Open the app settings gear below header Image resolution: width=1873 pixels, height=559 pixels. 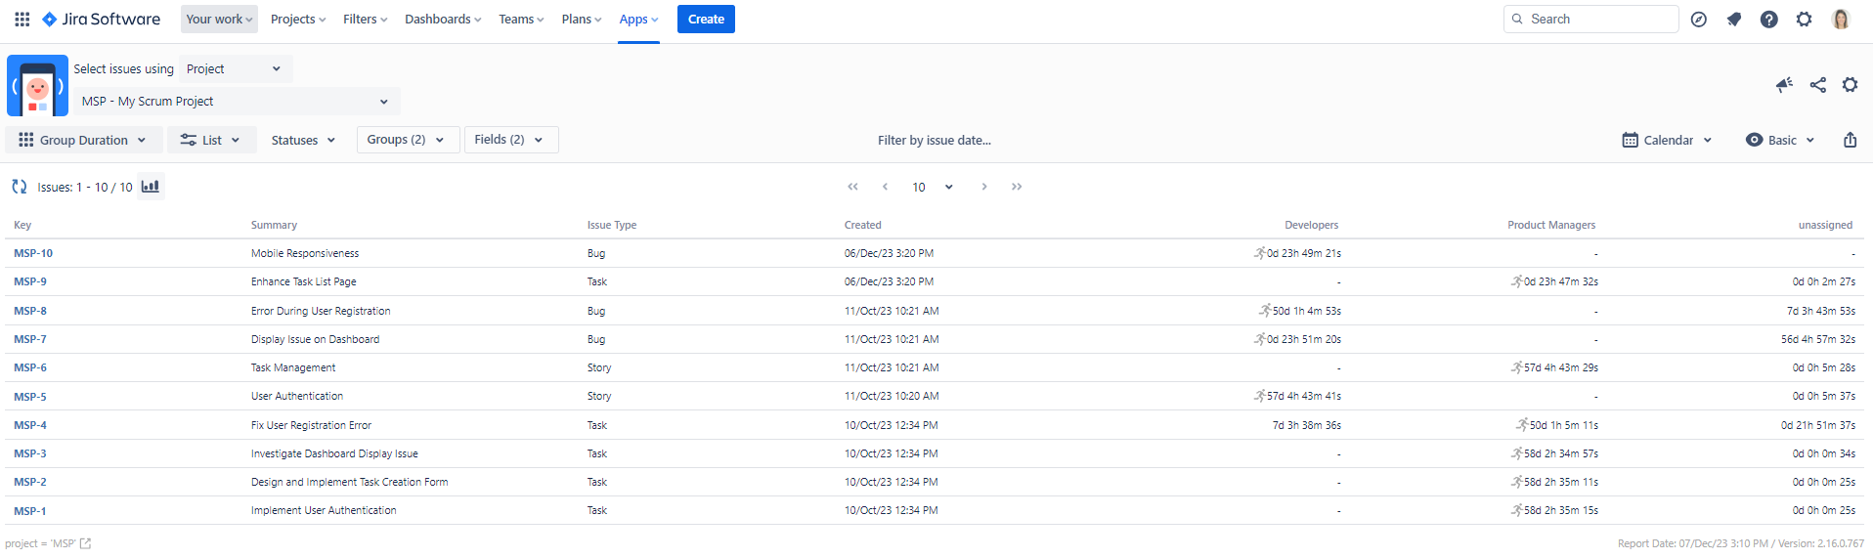(1850, 85)
